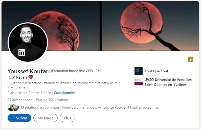Open the Coordonnées contact info link
The width and height of the screenshot is (201, 130).
point(65,93)
